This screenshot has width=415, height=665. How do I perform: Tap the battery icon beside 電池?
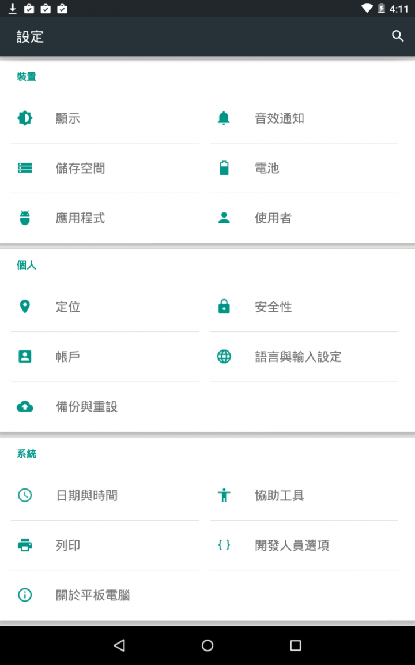coord(224,168)
